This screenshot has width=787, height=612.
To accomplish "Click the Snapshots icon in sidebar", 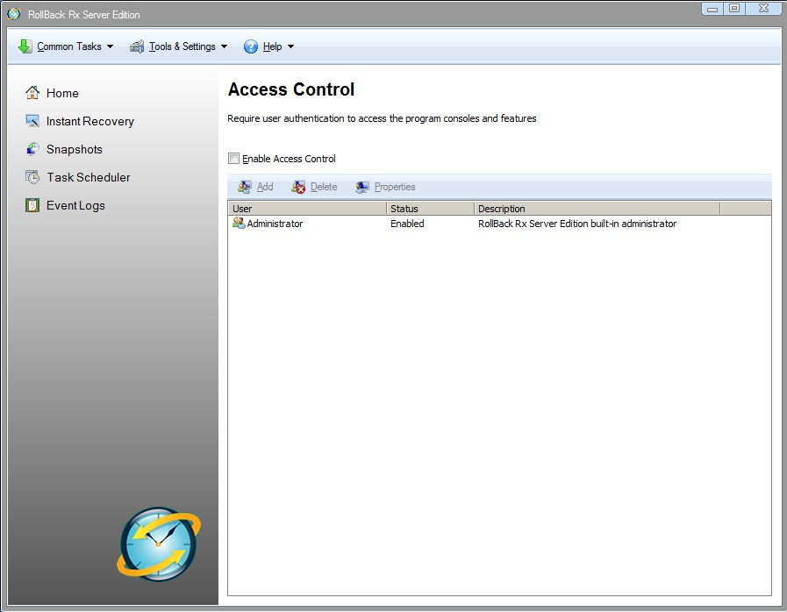I will click(32, 149).
